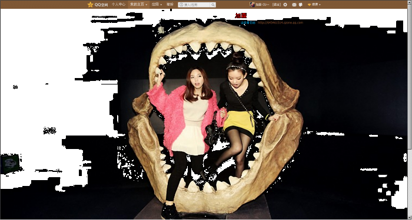Open settings via gear icon
This screenshot has height=220, width=412.
click(x=285, y=5)
